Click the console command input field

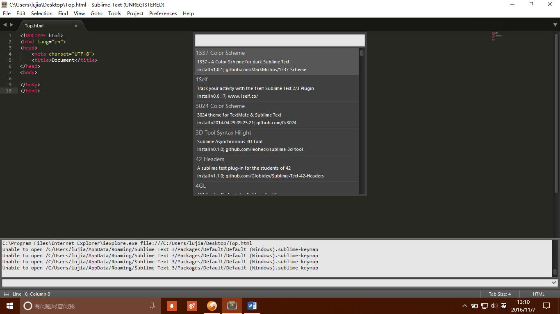(x=276, y=283)
